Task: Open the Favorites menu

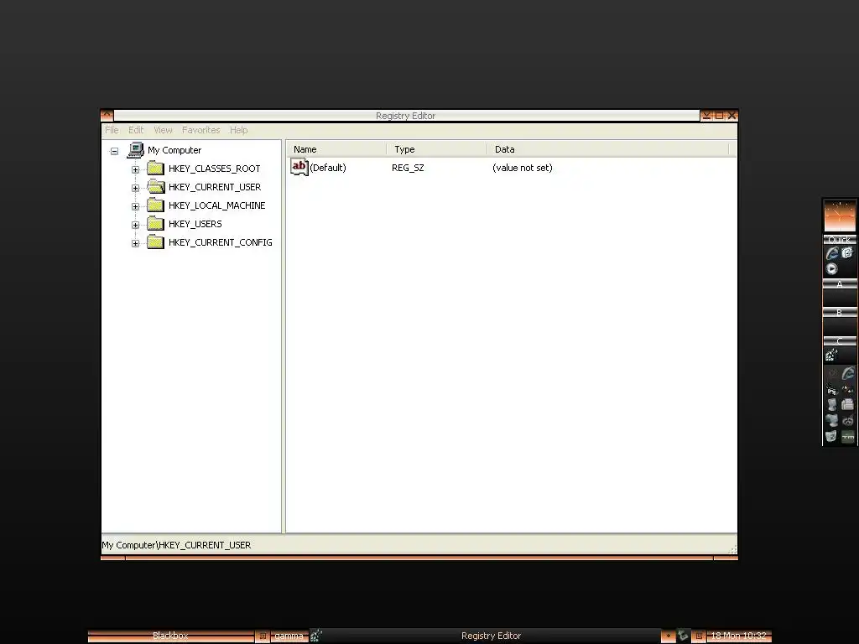Action: (201, 130)
